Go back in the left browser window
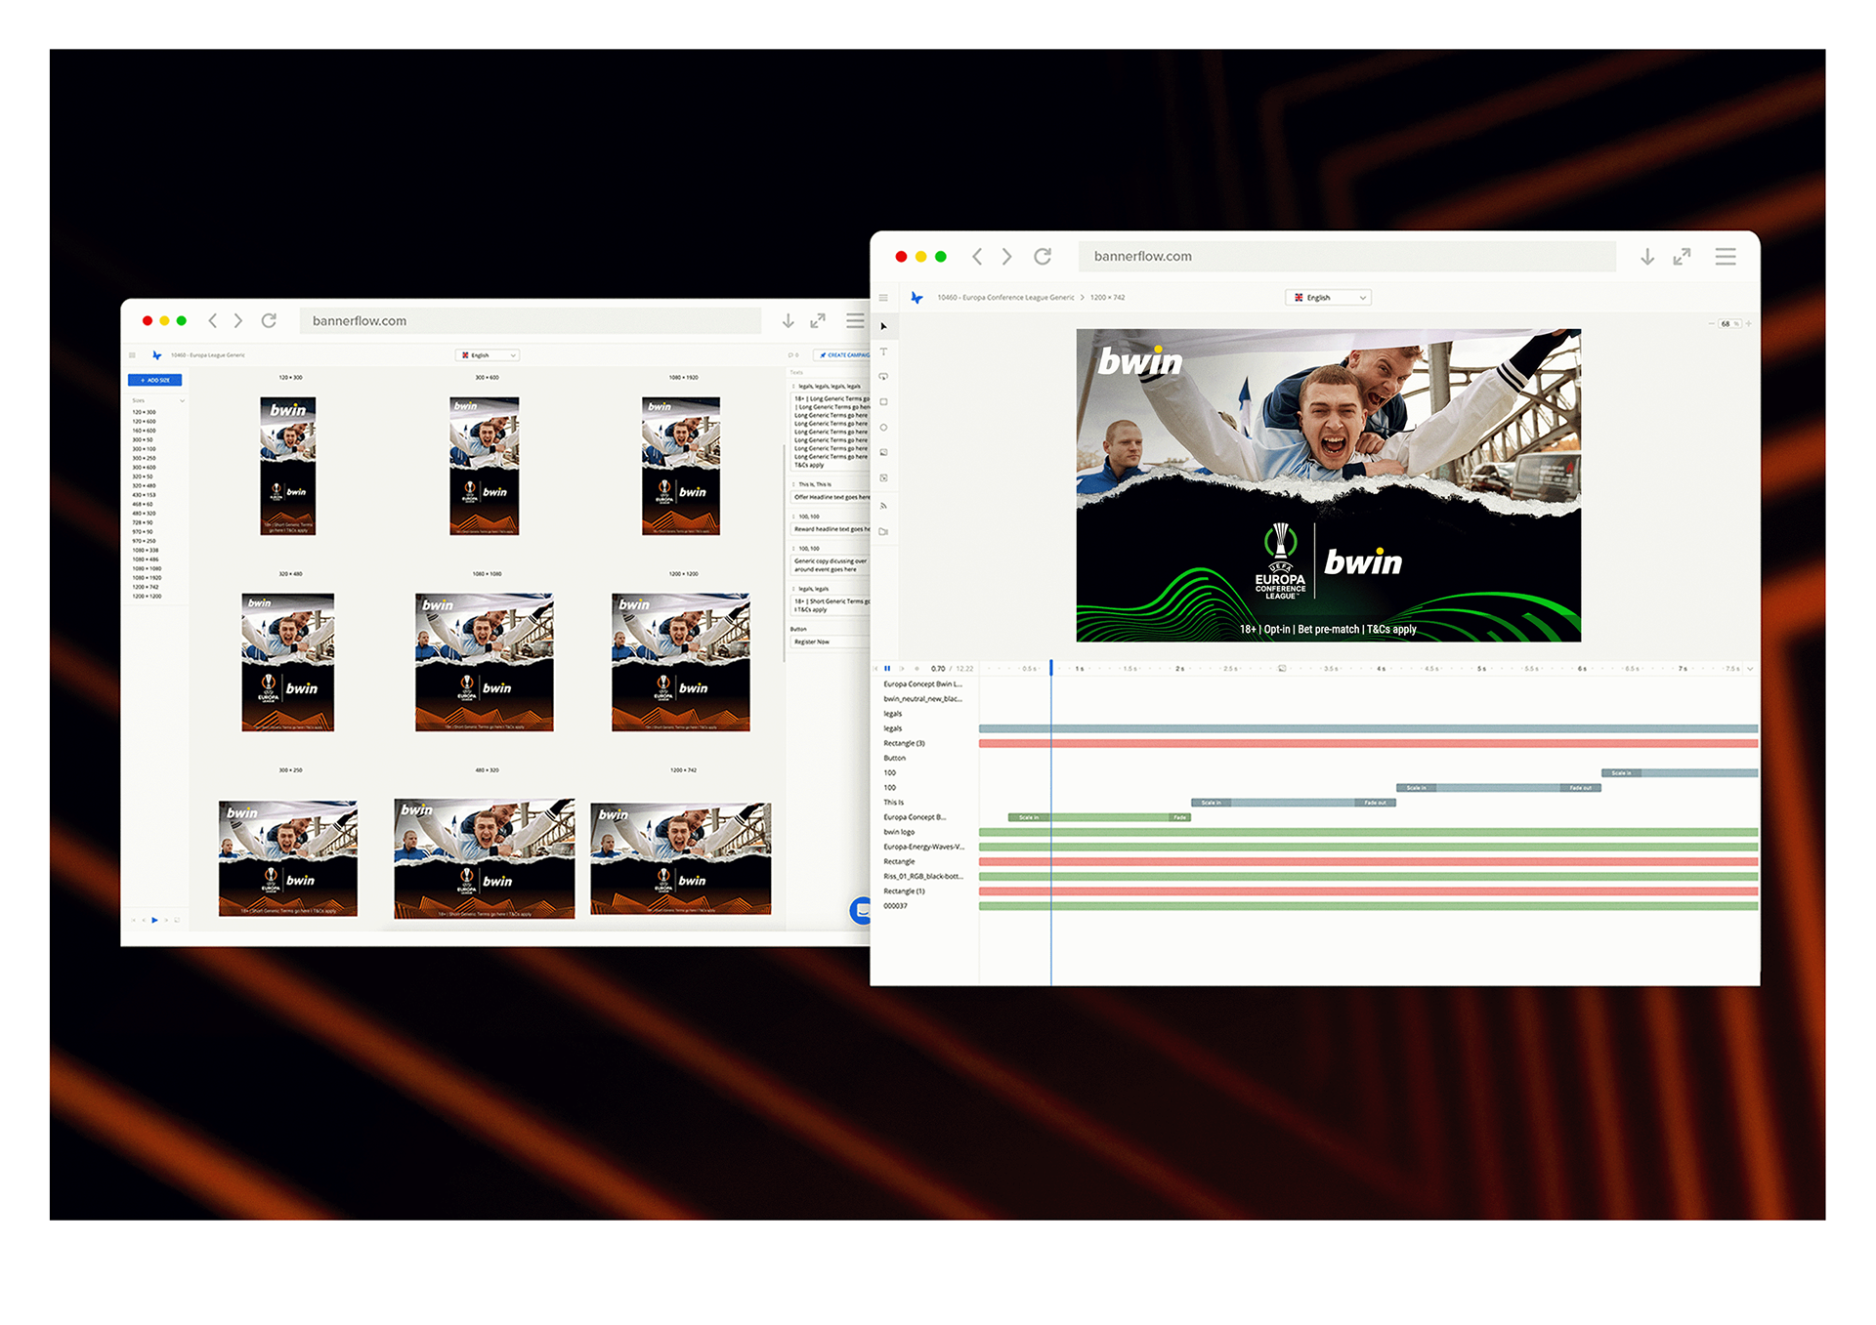 (212, 320)
